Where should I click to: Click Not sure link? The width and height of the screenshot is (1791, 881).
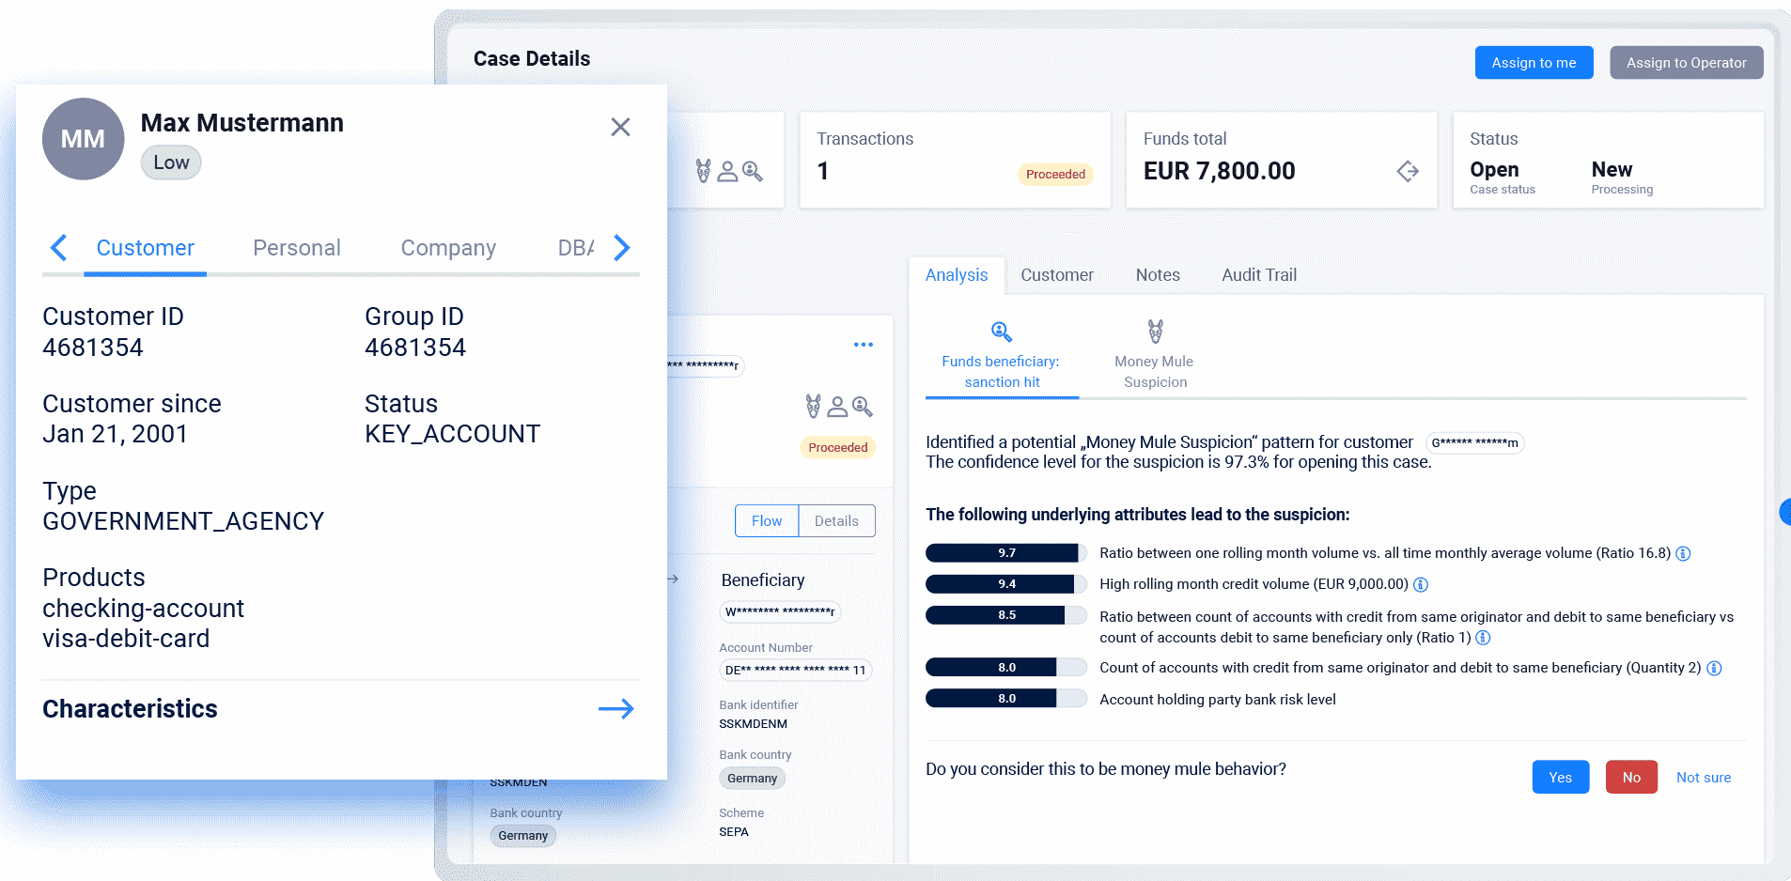tap(1704, 778)
